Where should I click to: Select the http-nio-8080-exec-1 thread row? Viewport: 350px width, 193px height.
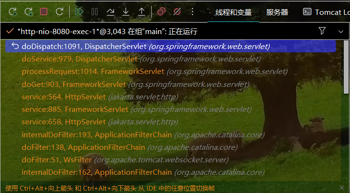175,31
